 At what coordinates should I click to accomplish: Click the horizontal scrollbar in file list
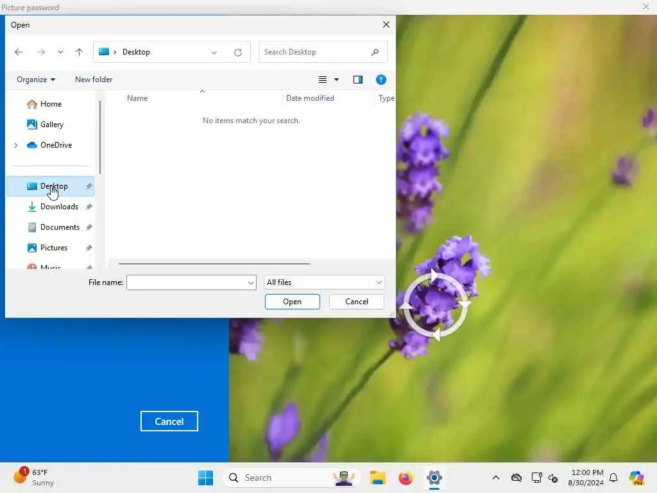coord(214,264)
